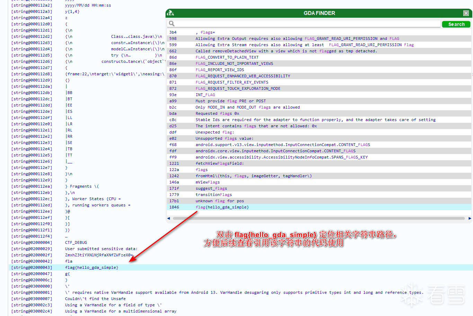
Task: Click address label [string@000112d8]
Action: pos(32,74)
